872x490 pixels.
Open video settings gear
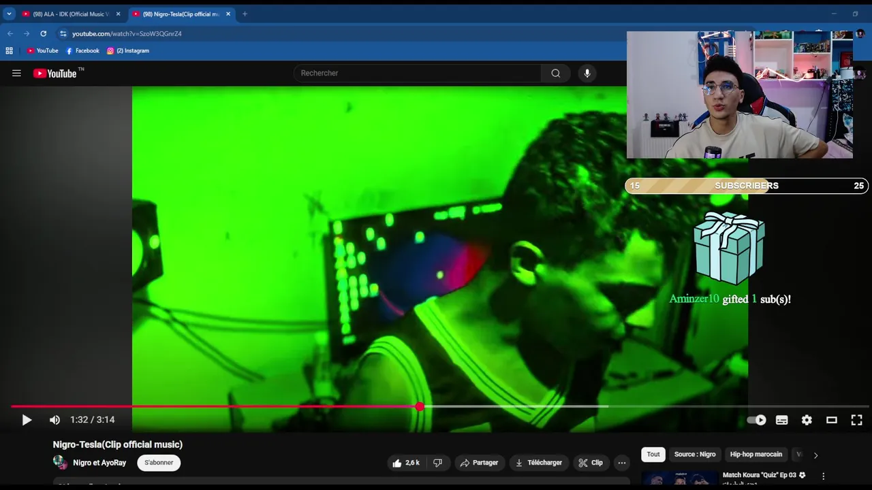tap(807, 420)
